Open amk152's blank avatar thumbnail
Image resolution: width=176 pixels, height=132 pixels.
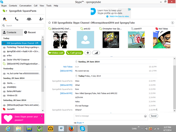click(x=85, y=40)
